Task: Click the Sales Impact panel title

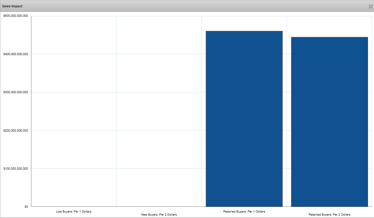Action: (12, 6)
